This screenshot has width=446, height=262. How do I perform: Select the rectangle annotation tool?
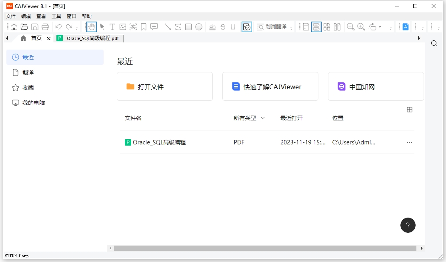pyautogui.click(x=188, y=27)
